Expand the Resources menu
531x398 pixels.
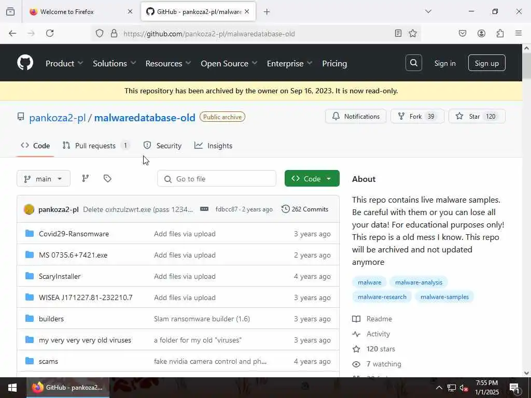(x=169, y=63)
